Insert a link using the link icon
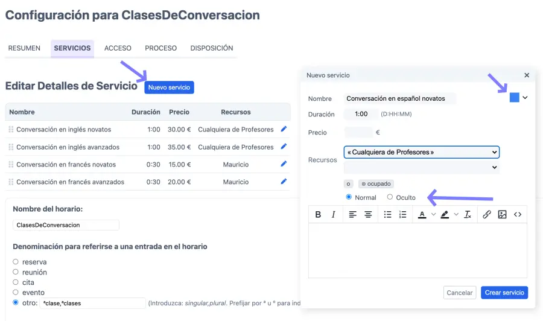This screenshot has width=543, height=321. (x=487, y=214)
